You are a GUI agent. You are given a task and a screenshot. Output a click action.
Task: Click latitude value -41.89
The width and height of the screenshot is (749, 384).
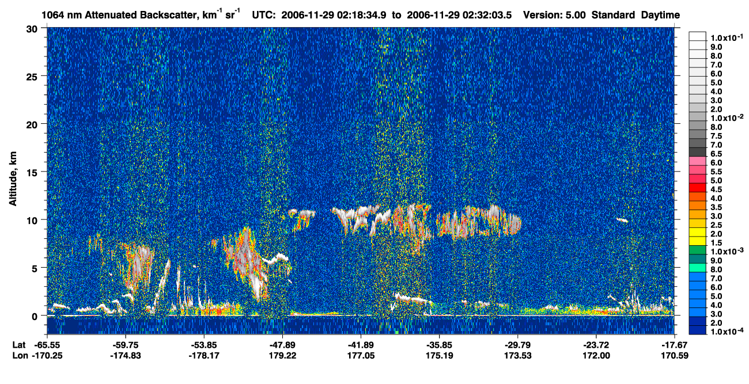click(x=361, y=345)
